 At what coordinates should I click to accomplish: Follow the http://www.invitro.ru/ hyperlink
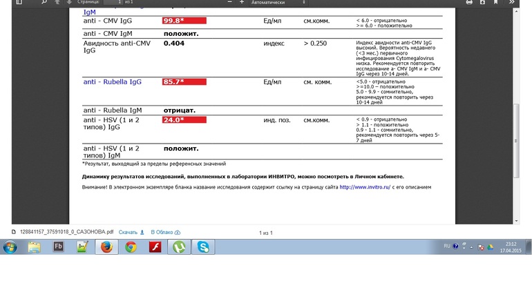click(x=365, y=187)
